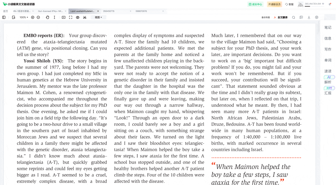Click the page layout icon beside zoom percentage
The image size is (336, 185).
[x=13, y=17]
